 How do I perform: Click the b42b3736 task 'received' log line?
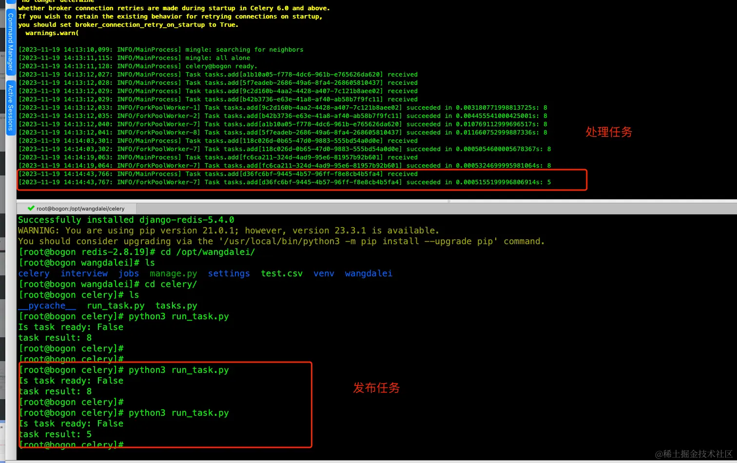tap(218, 99)
